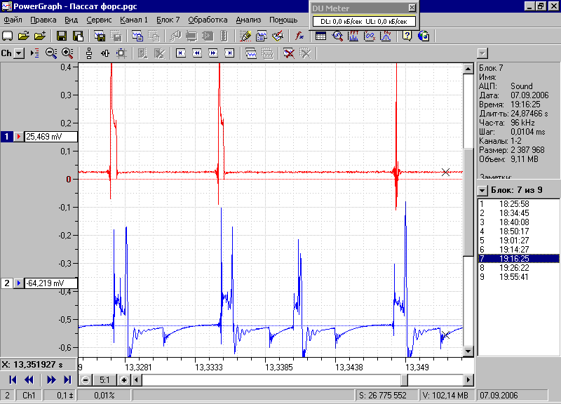Skip to end of recording
The image size is (561, 404).
67,379
